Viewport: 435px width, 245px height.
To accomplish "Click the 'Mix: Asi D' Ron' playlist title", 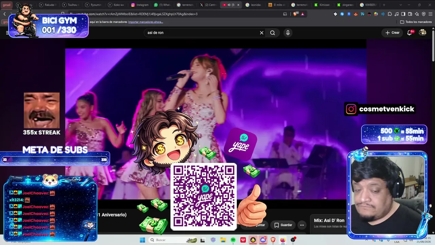I will point(329,220).
